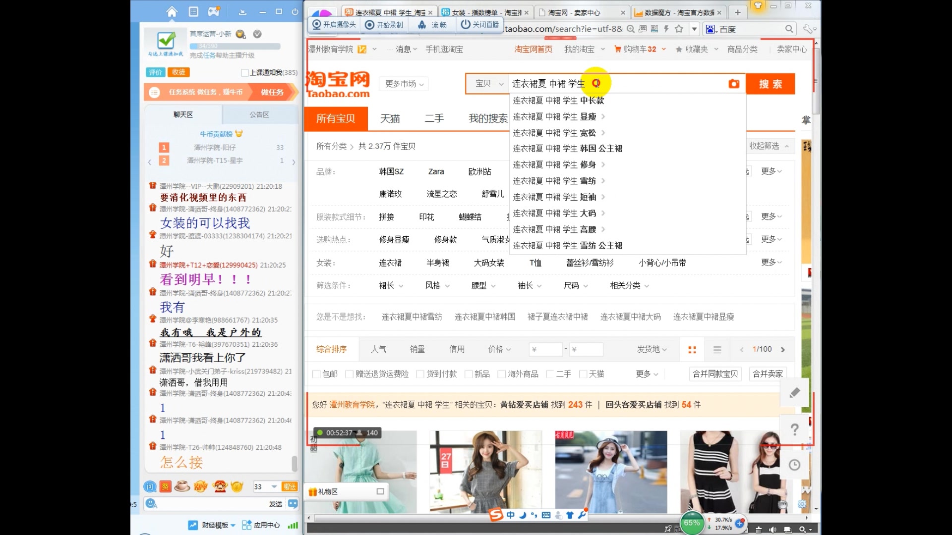Send the God of Wealth gift icon
The width and height of the screenshot is (952, 535).
tap(220, 486)
